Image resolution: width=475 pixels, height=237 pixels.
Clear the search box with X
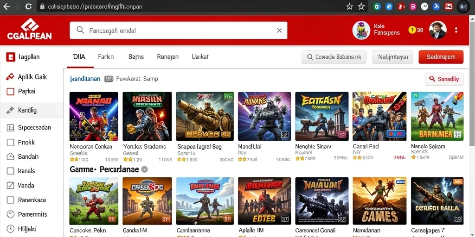pyautogui.click(x=279, y=30)
